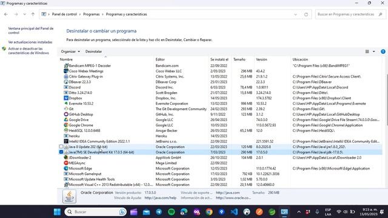The image size is (388, 218).
Task: Navigate to Panel de control breadcrumb
Action: (x=64, y=15)
